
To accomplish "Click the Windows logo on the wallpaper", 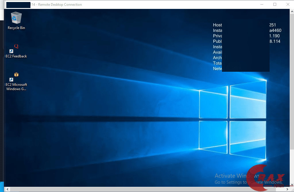I will tap(233, 121).
